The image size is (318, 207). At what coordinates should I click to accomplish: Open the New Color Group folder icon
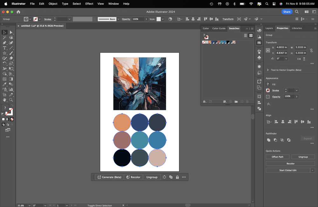[x=236, y=102]
